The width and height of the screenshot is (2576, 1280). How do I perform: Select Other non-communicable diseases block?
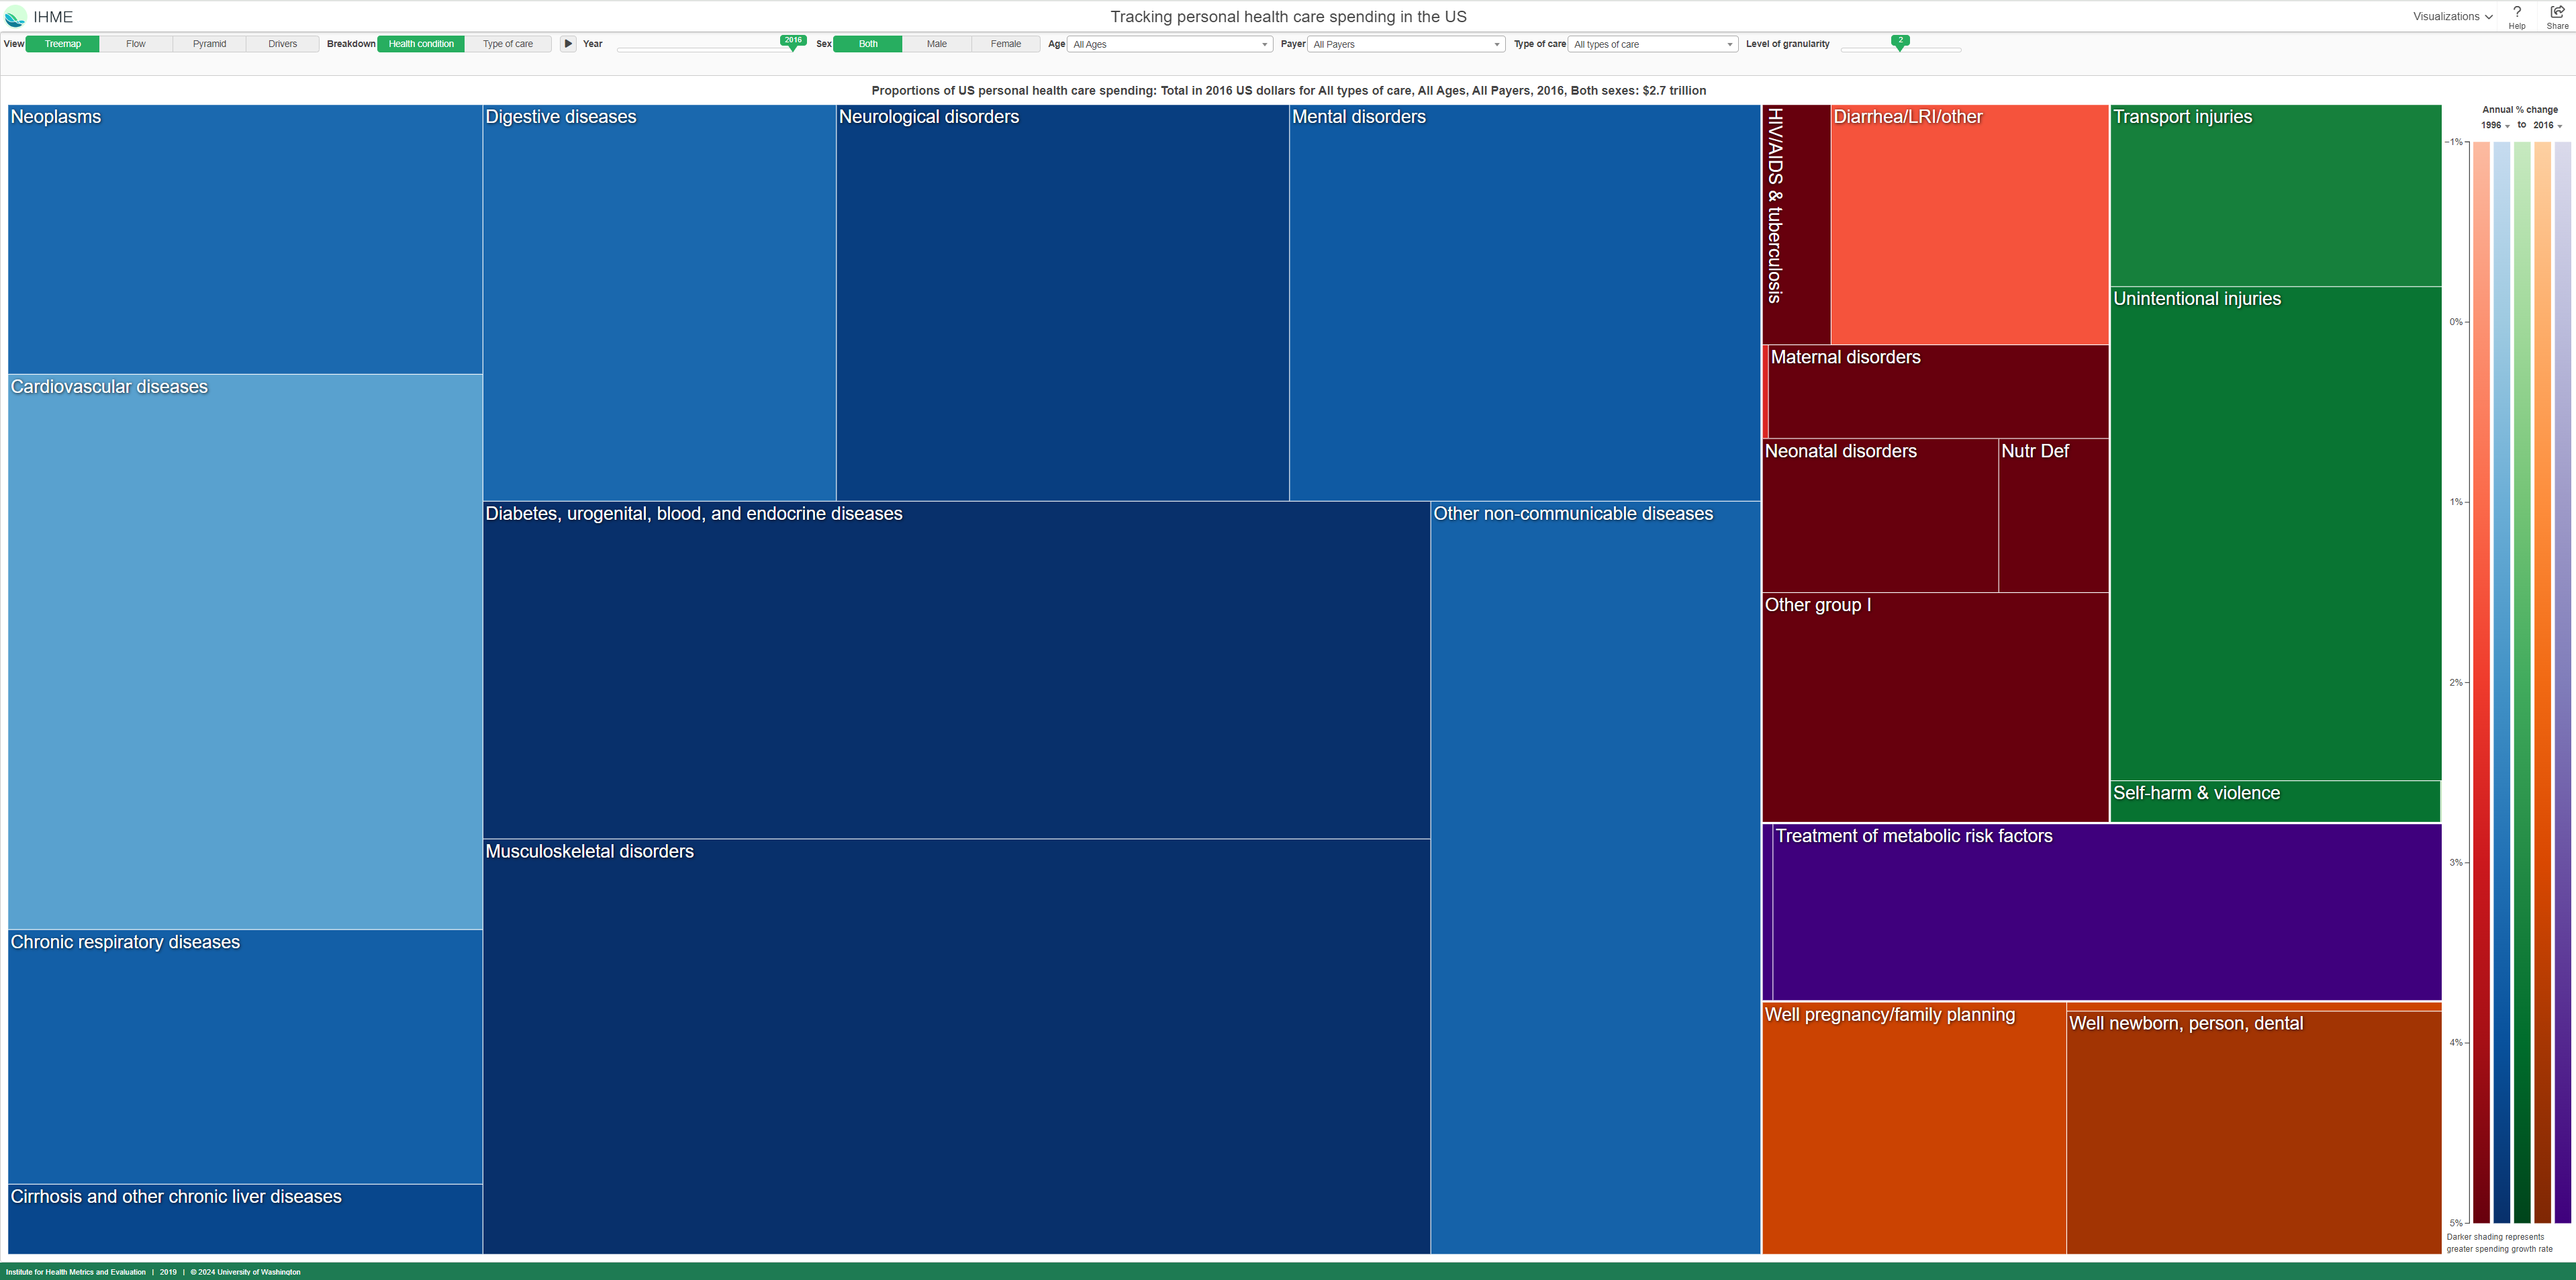pyautogui.click(x=1596, y=878)
